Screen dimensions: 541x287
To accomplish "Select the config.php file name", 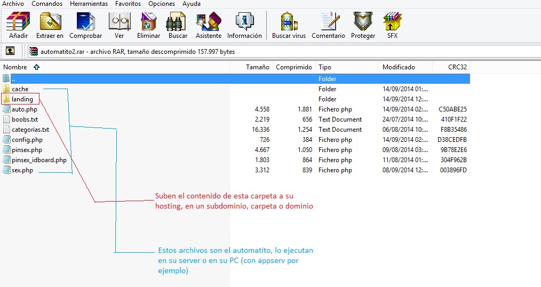I will tap(27, 140).
